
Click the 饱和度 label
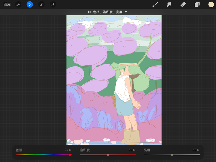[x=85, y=150]
